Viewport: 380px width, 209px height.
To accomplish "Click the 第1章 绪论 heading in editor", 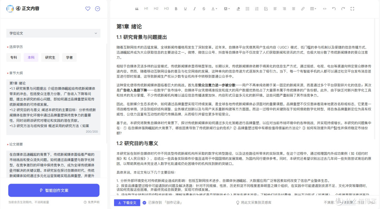I will click(129, 27).
